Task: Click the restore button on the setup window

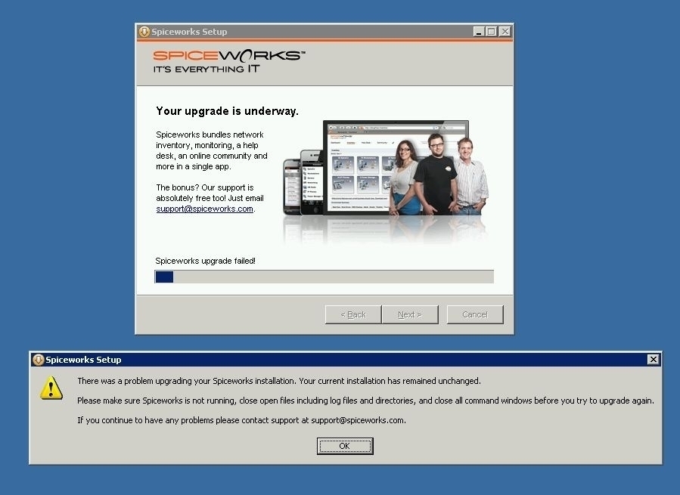Action: pos(490,31)
